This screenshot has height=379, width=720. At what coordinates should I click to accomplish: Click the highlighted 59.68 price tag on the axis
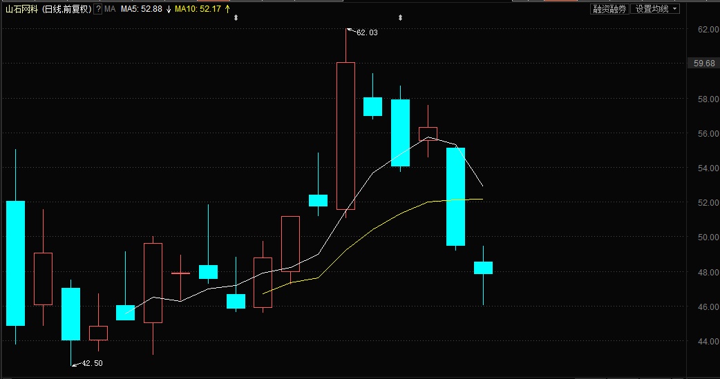point(704,64)
